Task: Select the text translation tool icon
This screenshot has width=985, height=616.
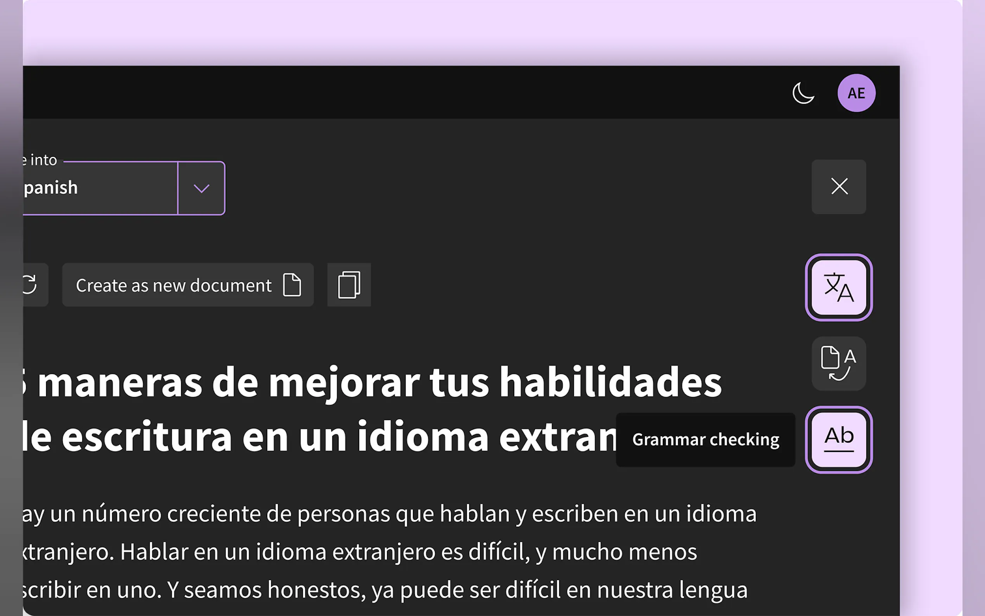Action: click(839, 287)
